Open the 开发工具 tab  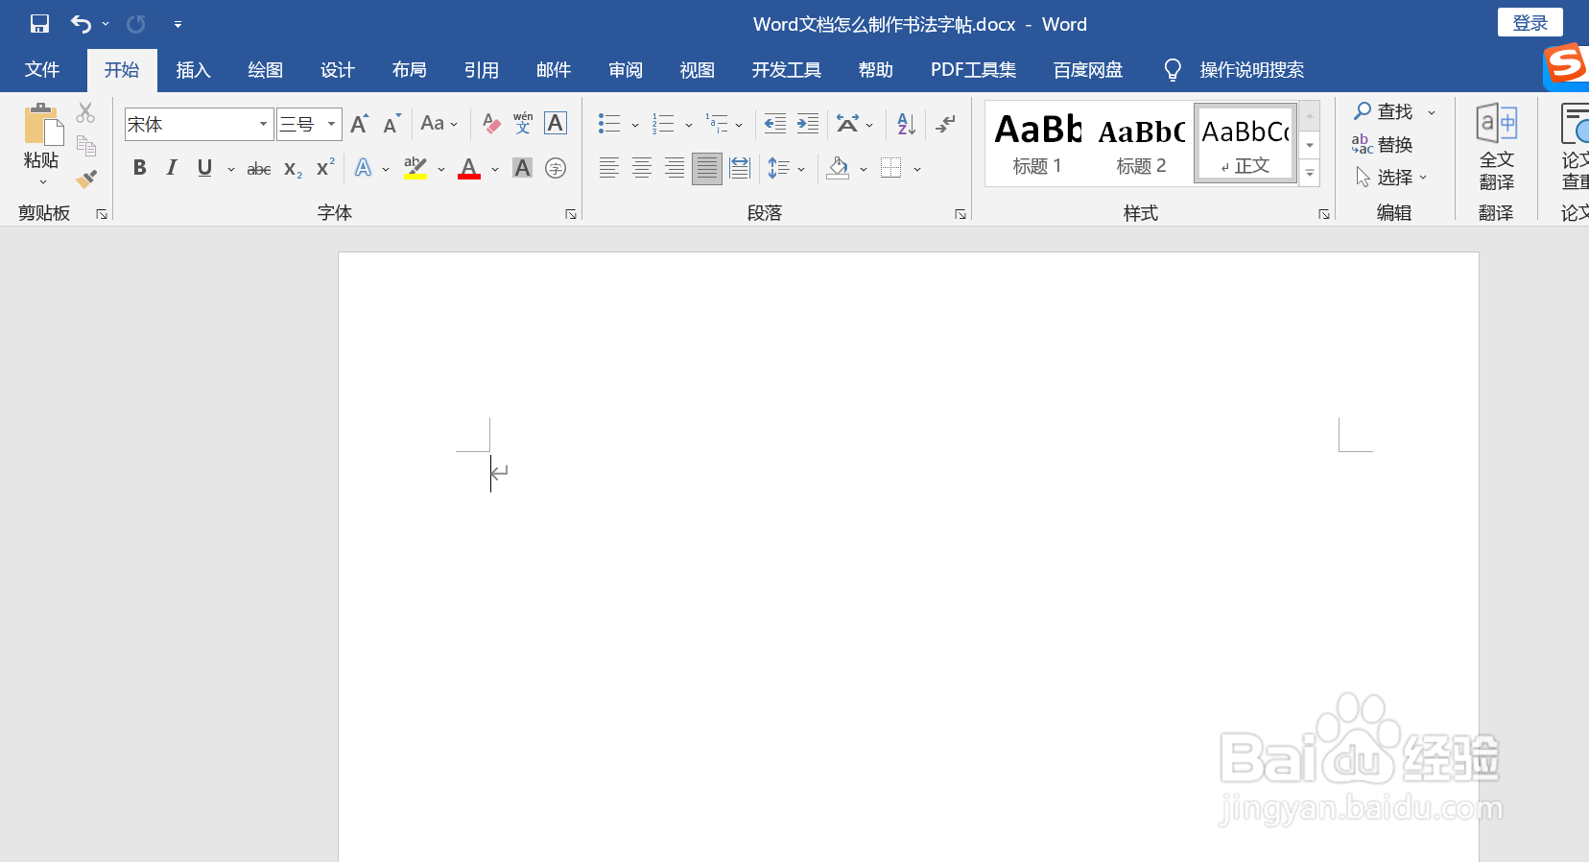tap(786, 70)
